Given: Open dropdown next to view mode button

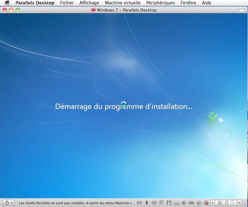Looking at the screenshot, I should click(240, 203).
